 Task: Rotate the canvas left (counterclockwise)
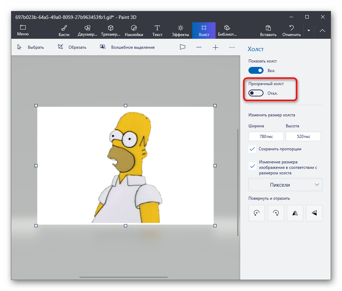click(256, 213)
